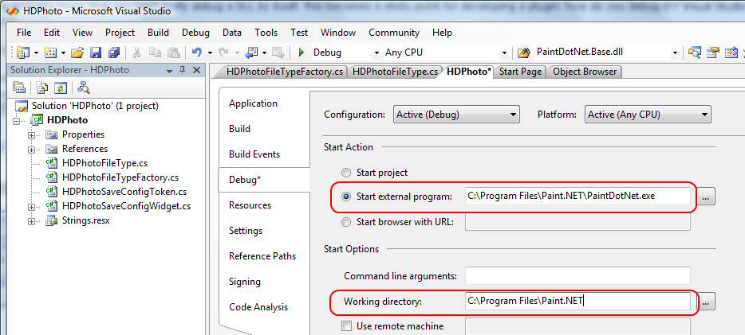Image resolution: width=745 pixels, height=335 pixels.
Task: Toggle auto-hide pin on Solution Explorer
Action: 182,70
